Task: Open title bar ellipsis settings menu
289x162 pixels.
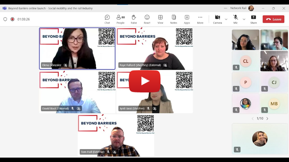Action: [x=226, y=8]
